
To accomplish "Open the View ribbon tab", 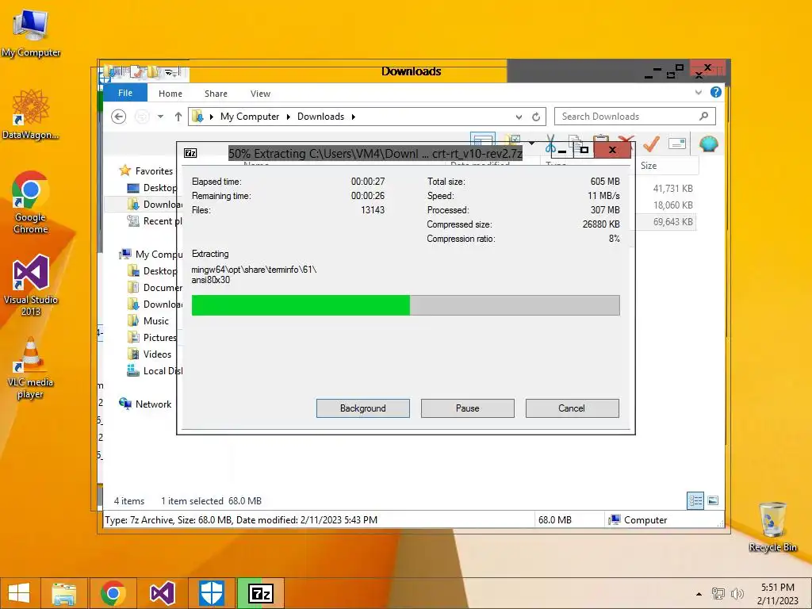I will point(260,94).
